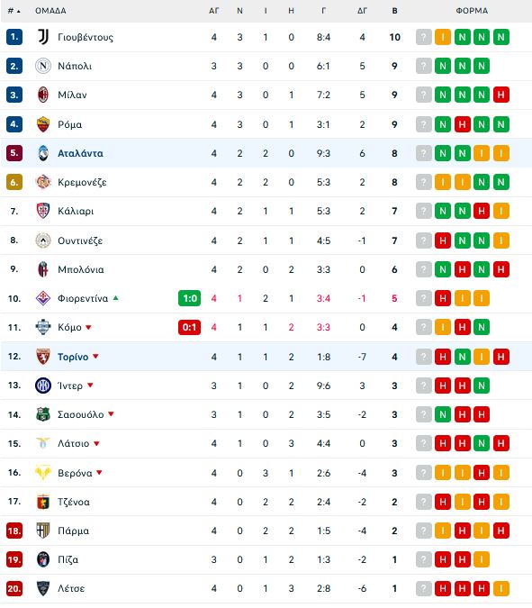Image resolution: width=532 pixels, height=608 pixels.
Task: Click Juventus's orange draw form badge
Action: [443, 37]
